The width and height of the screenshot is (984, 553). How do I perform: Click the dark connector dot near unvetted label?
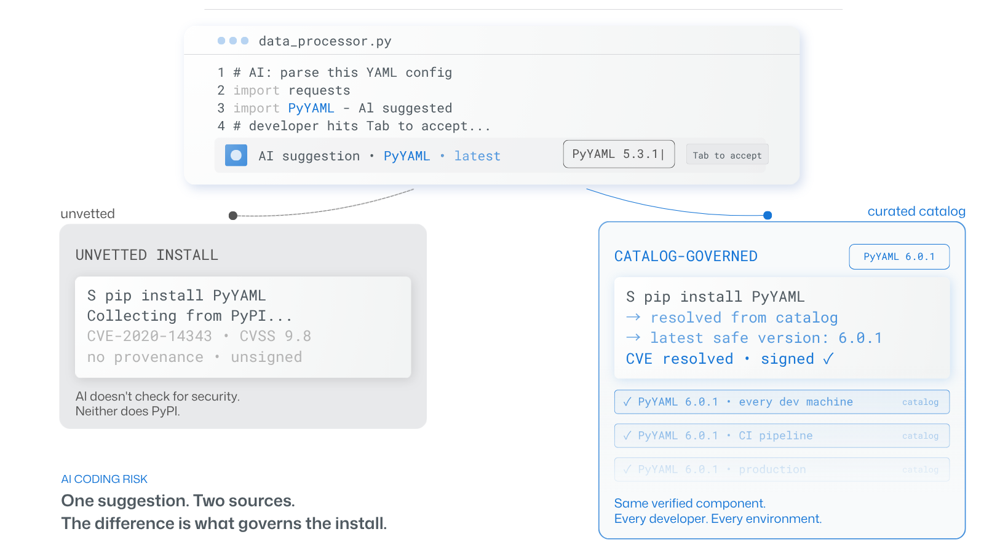tap(233, 216)
